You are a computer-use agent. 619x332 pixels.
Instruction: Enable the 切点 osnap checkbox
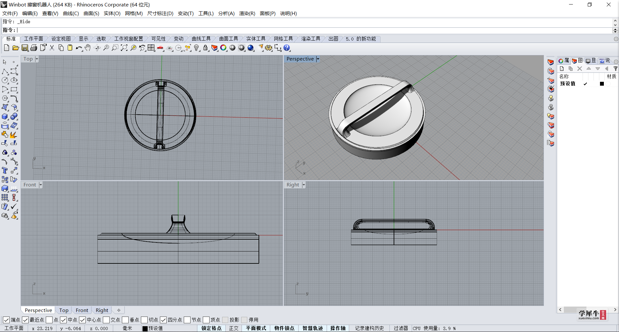(144, 320)
